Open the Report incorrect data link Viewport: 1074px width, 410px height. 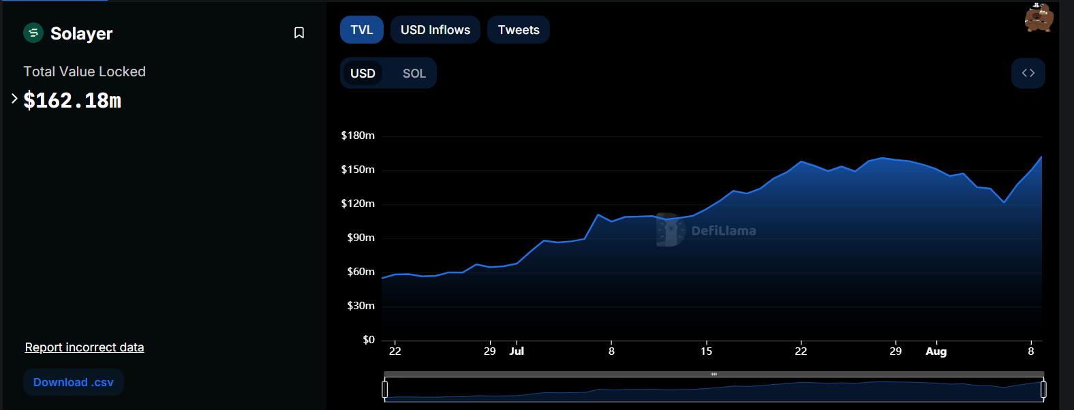pos(85,347)
